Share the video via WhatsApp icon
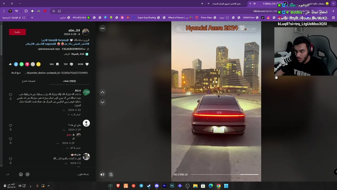 22,64
